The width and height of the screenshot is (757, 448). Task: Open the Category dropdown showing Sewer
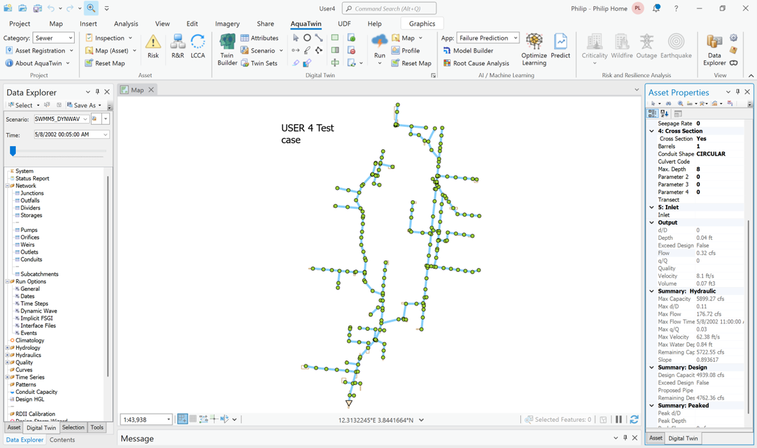(x=54, y=38)
